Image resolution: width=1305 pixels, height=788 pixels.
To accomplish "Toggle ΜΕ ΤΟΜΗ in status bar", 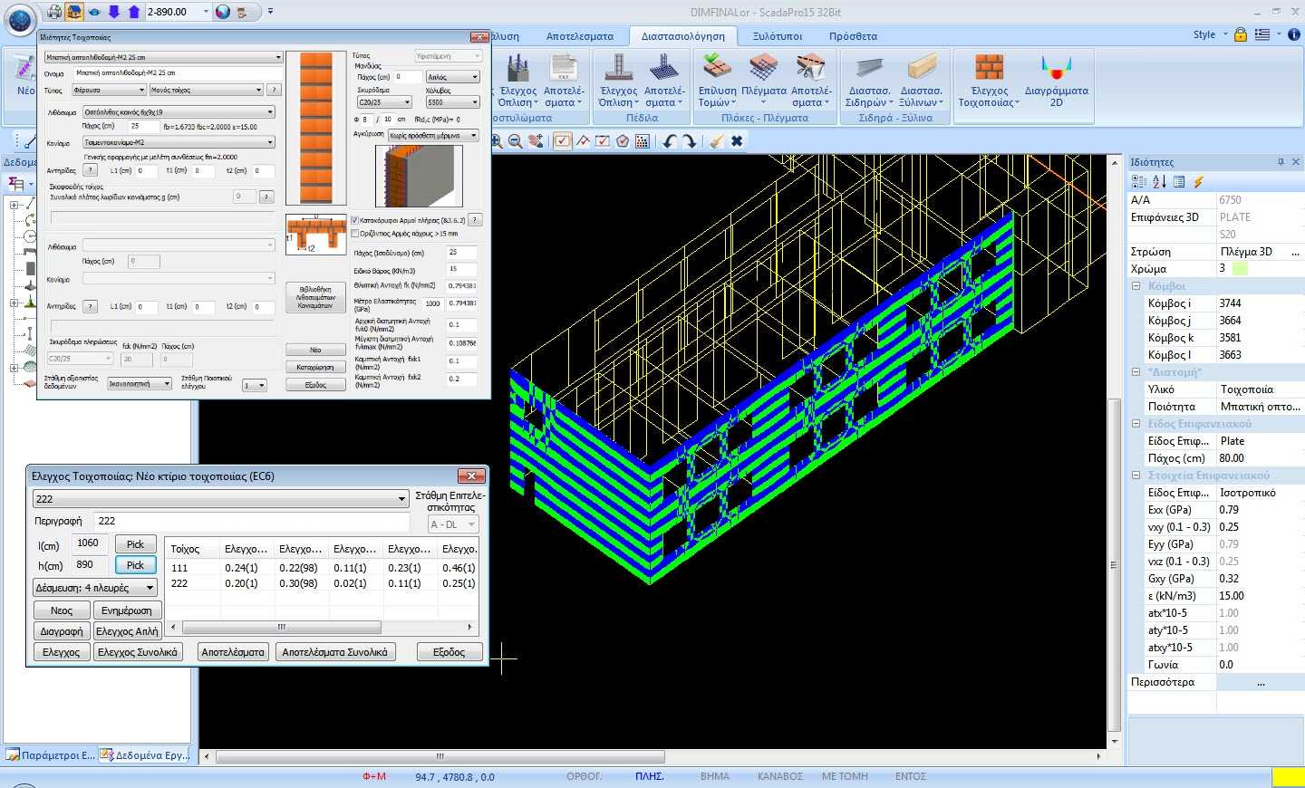I will point(845,776).
